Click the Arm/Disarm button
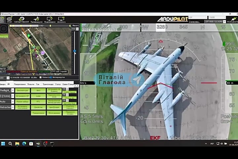The width and height of the screenshot is (238, 159). [54, 107]
